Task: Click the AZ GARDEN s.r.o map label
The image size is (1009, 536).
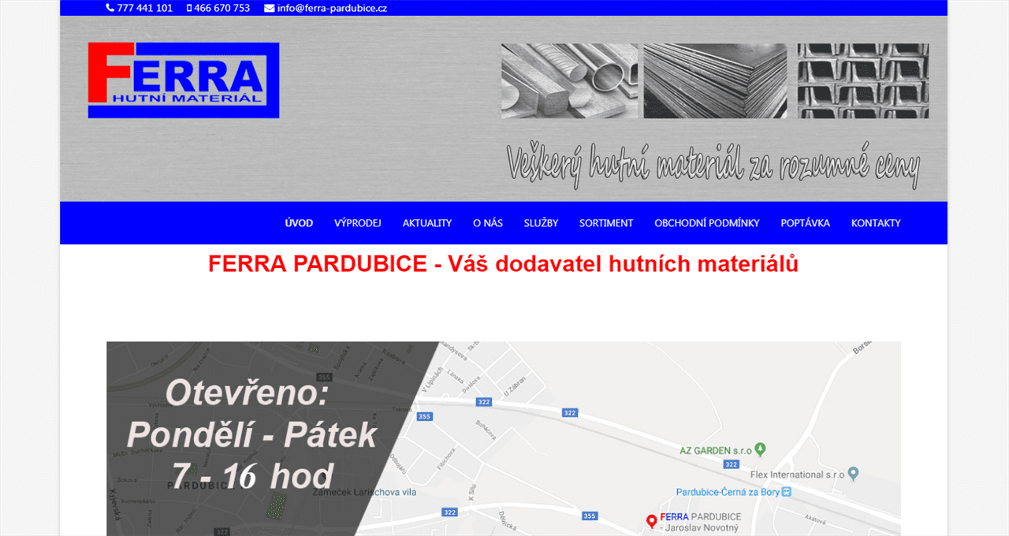Action: 716,451
